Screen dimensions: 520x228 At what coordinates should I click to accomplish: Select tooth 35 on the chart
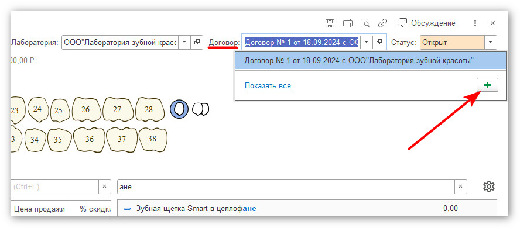click(59, 140)
